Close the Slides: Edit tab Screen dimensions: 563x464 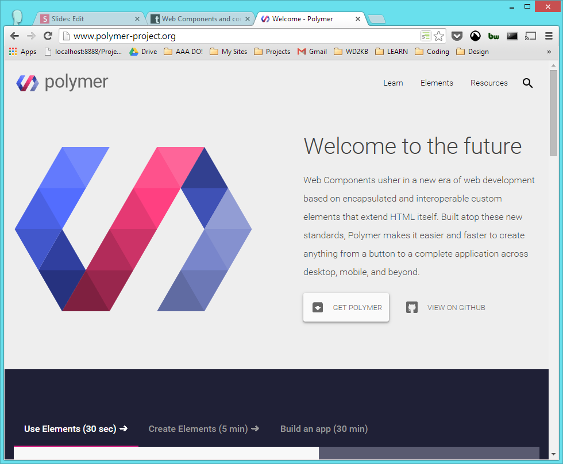point(137,19)
